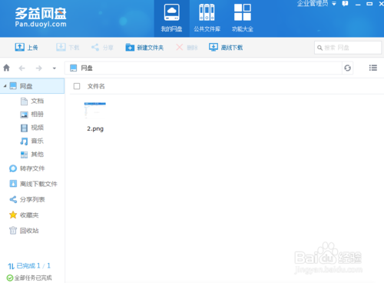Open 回收站 recycle bin
384x283 pixels.
[x=24, y=231]
